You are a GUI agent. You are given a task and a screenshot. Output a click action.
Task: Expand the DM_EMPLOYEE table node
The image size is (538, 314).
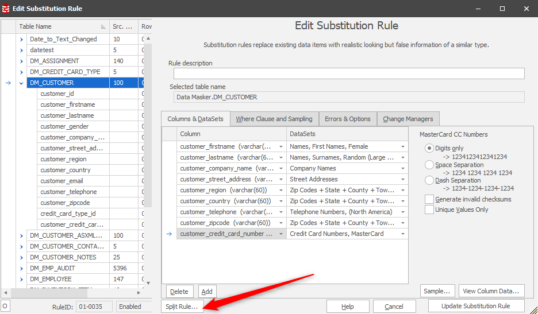pos(22,279)
